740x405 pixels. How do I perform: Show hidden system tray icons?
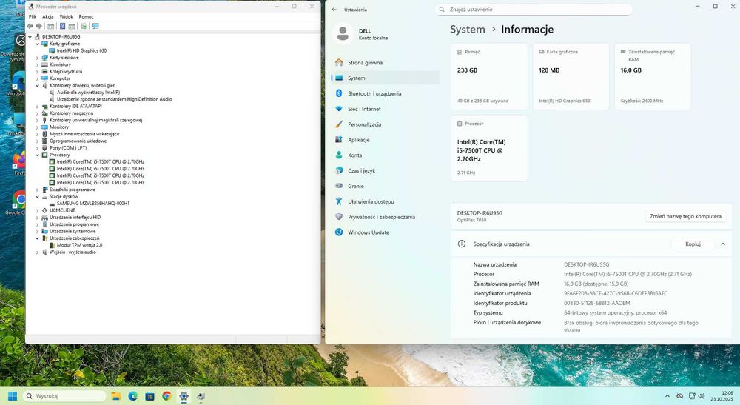click(x=667, y=396)
